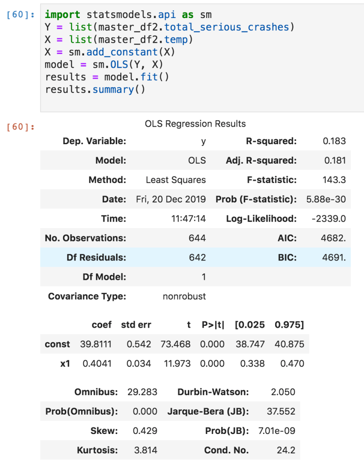Click the date 'Fri, 20 Dec 2019'
Viewport: 364px width, 461px height.
[x=171, y=199]
